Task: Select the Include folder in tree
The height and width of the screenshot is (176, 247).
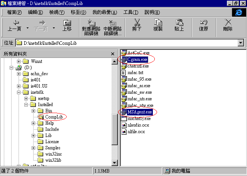Action: 52,129
